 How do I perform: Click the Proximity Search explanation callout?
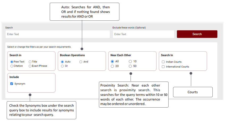(134, 95)
